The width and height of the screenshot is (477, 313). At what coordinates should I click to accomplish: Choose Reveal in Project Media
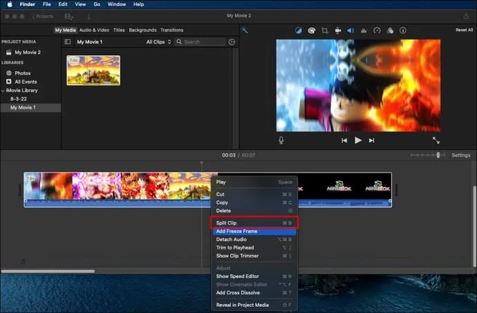tap(254, 305)
